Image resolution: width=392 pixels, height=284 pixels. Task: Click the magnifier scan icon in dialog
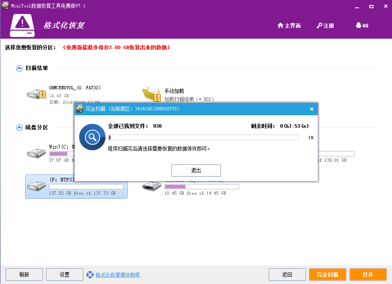92,137
